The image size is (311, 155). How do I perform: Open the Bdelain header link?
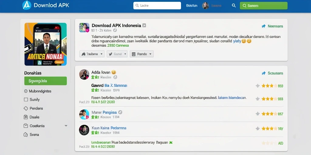(192, 6)
